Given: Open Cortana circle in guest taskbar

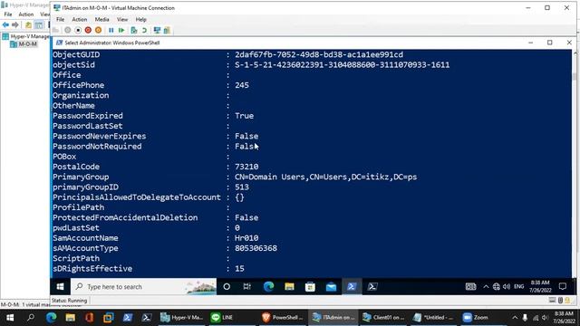Looking at the screenshot, I should [227, 286].
